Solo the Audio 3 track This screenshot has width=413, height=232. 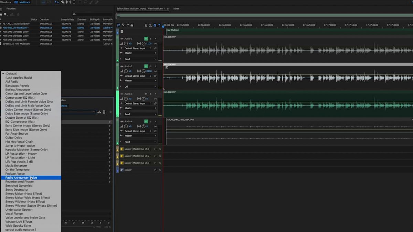pos(150,94)
